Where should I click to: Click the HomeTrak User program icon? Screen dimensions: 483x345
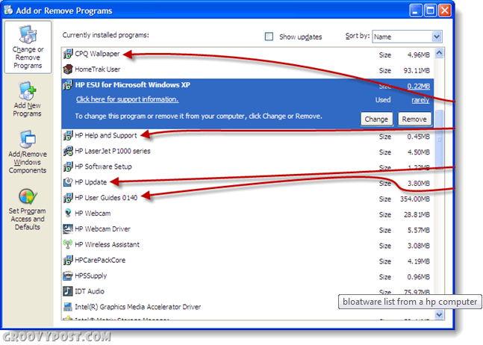coord(68,69)
